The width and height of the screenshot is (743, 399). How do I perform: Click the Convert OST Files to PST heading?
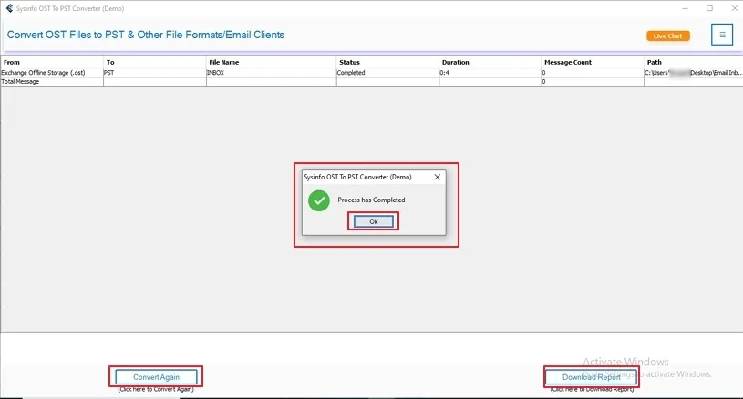click(146, 35)
